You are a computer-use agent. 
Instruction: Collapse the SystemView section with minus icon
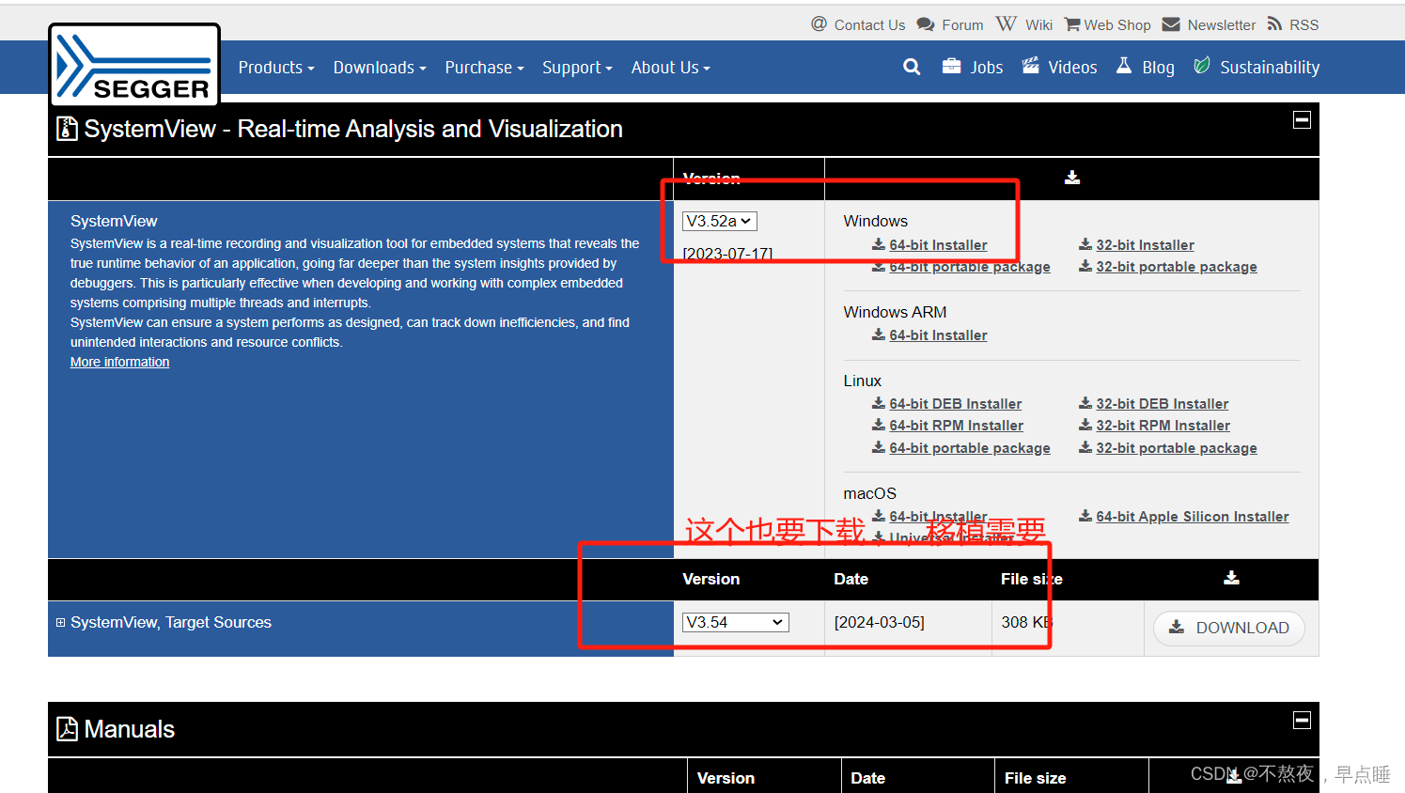coord(1302,119)
